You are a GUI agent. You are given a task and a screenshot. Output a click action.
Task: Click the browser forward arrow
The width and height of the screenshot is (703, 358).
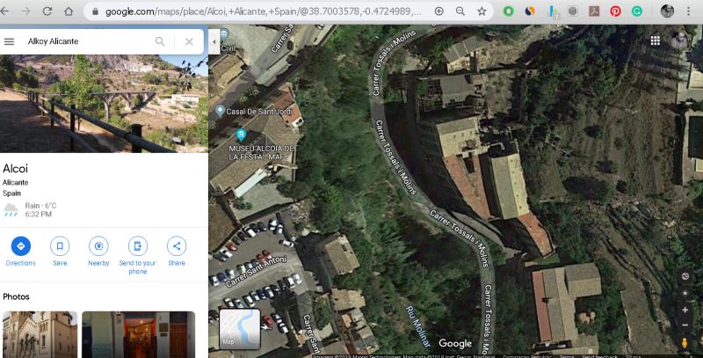pos(26,11)
